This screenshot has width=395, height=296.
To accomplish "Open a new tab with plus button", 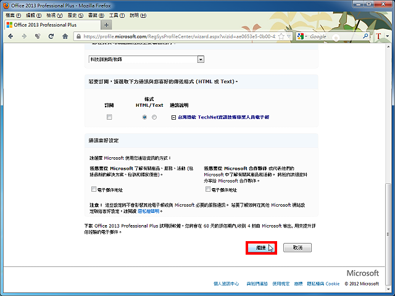I will (x=106, y=25).
